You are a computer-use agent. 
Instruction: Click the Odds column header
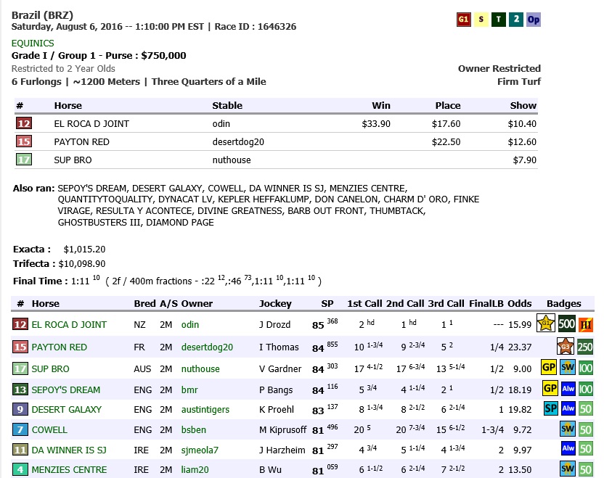click(520, 304)
